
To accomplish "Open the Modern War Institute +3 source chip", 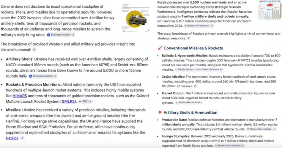I will click(199, 26).
